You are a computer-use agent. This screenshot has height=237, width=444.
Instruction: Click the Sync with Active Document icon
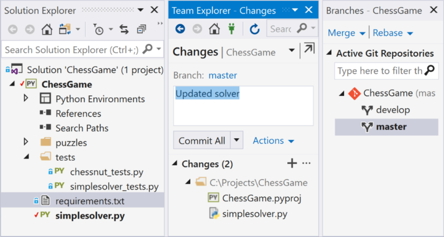(x=124, y=29)
